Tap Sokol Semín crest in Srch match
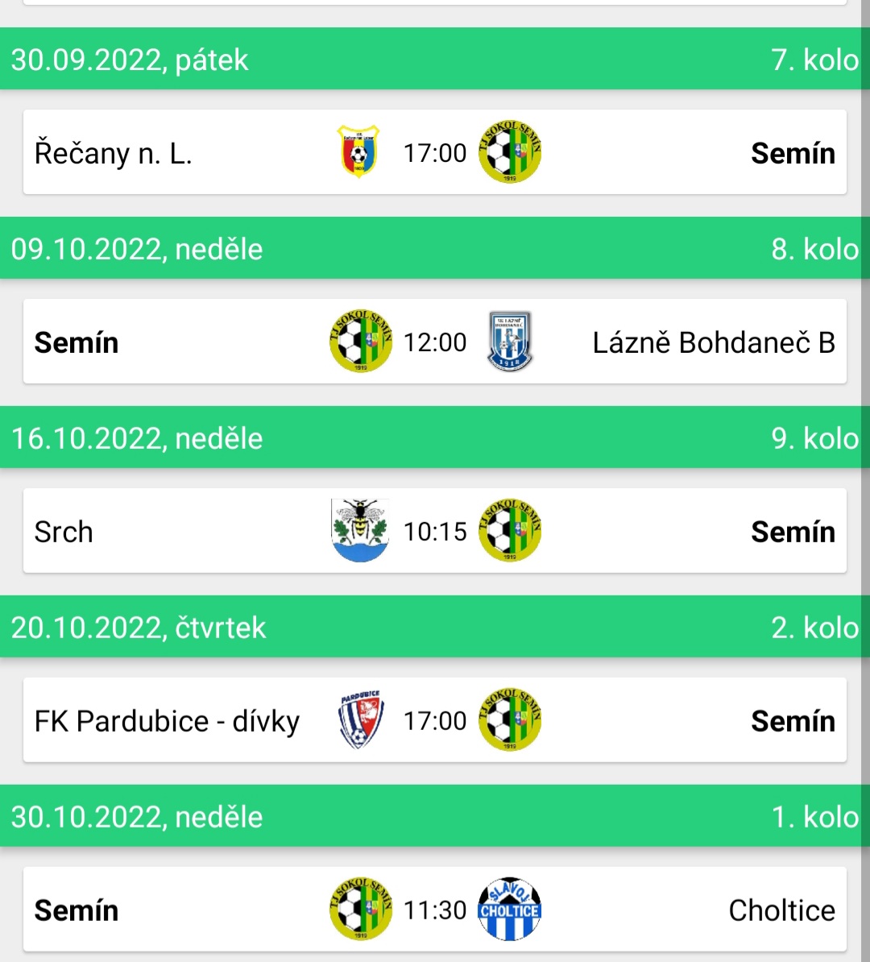The image size is (870, 962). (510, 531)
